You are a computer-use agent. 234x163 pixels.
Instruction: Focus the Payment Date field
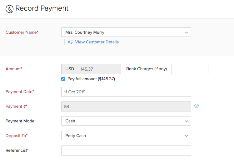click(126, 92)
